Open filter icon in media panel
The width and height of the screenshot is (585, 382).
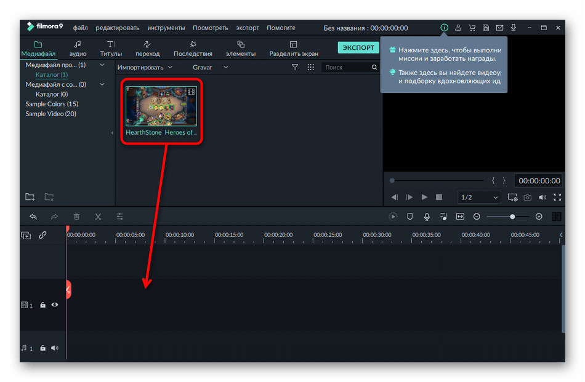point(295,67)
